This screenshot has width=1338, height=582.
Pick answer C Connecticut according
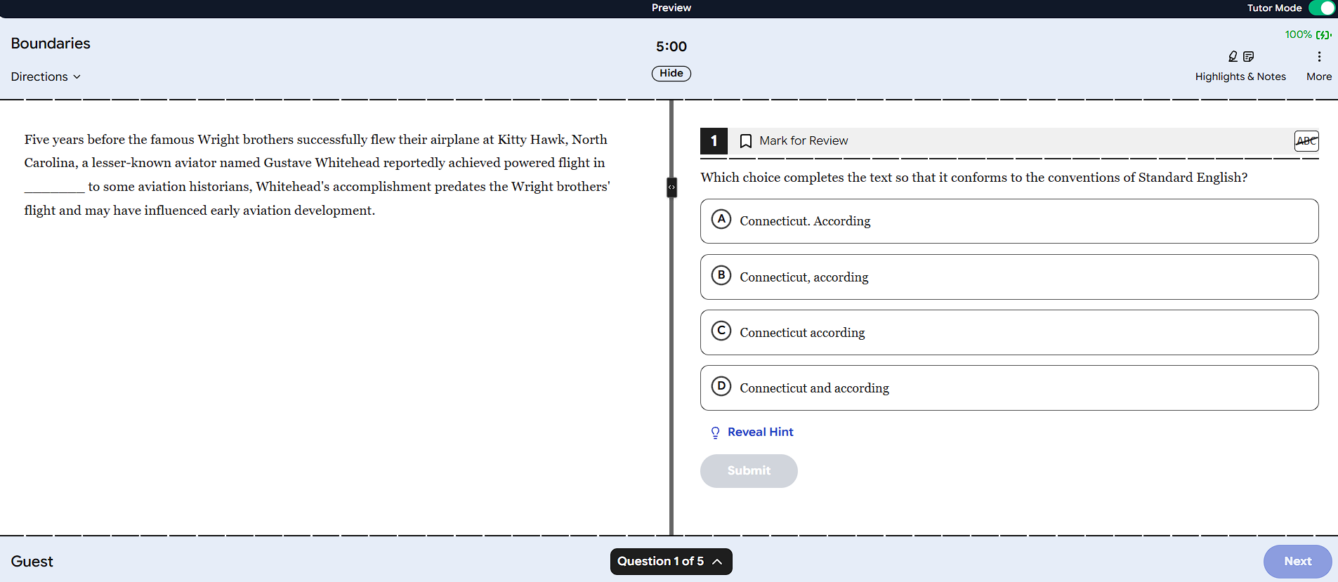click(1009, 332)
